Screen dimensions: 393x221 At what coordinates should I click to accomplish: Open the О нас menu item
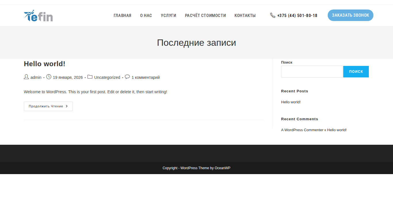[146, 16]
